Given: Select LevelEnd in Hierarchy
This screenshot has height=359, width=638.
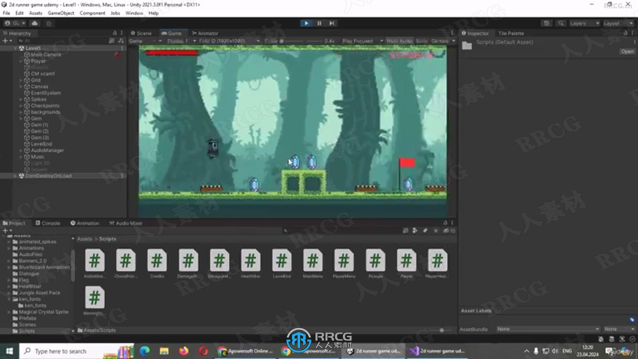Looking at the screenshot, I should (x=41, y=144).
